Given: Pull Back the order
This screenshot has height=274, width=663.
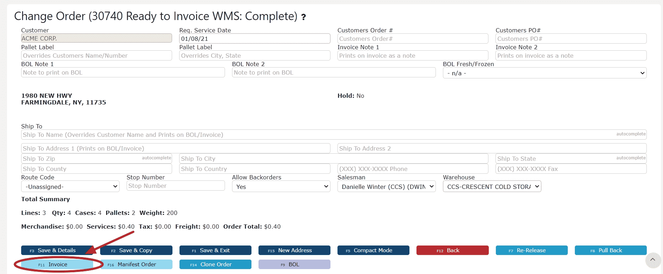Looking at the screenshot, I should [610, 250].
